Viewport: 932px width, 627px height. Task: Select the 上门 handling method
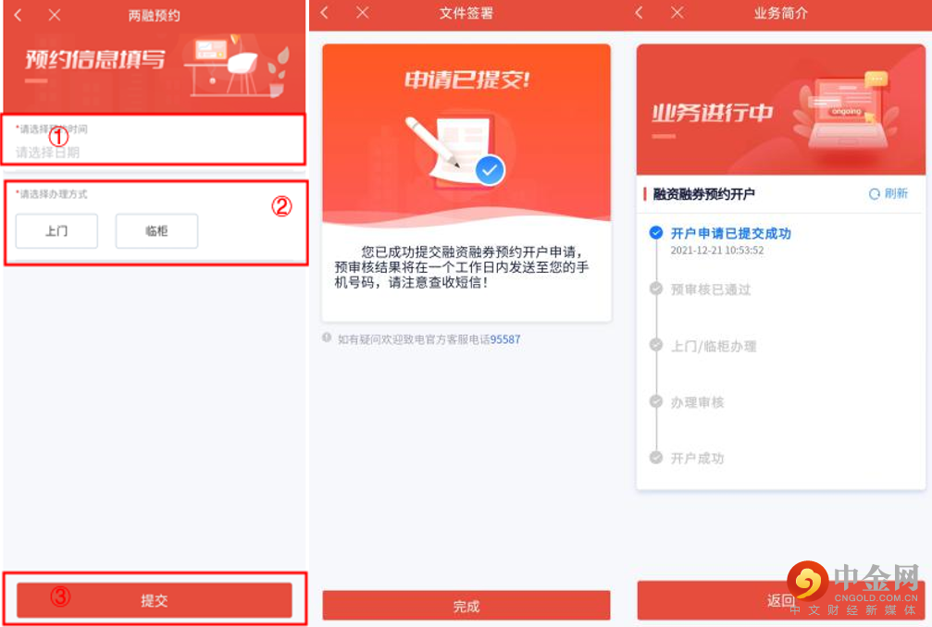tap(56, 231)
